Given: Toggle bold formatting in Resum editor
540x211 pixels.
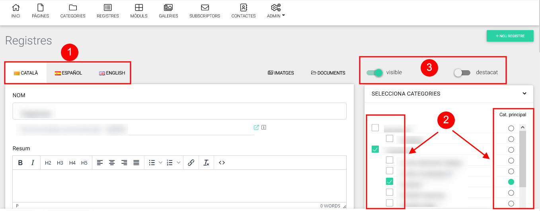Looking at the screenshot, I should tap(21, 163).
